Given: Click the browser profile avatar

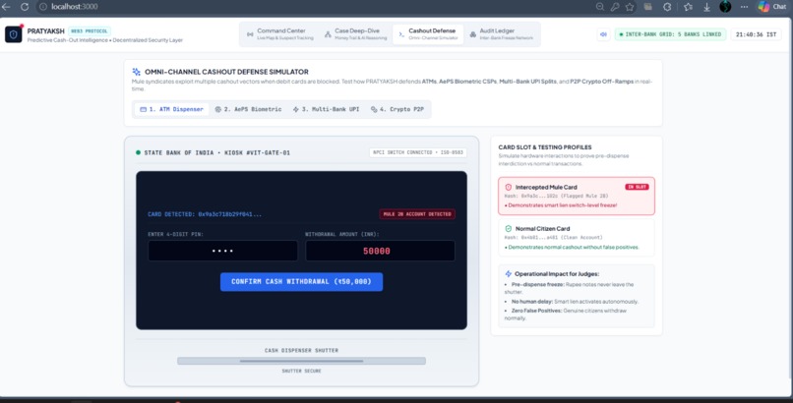Looking at the screenshot, I should coord(725,7).
